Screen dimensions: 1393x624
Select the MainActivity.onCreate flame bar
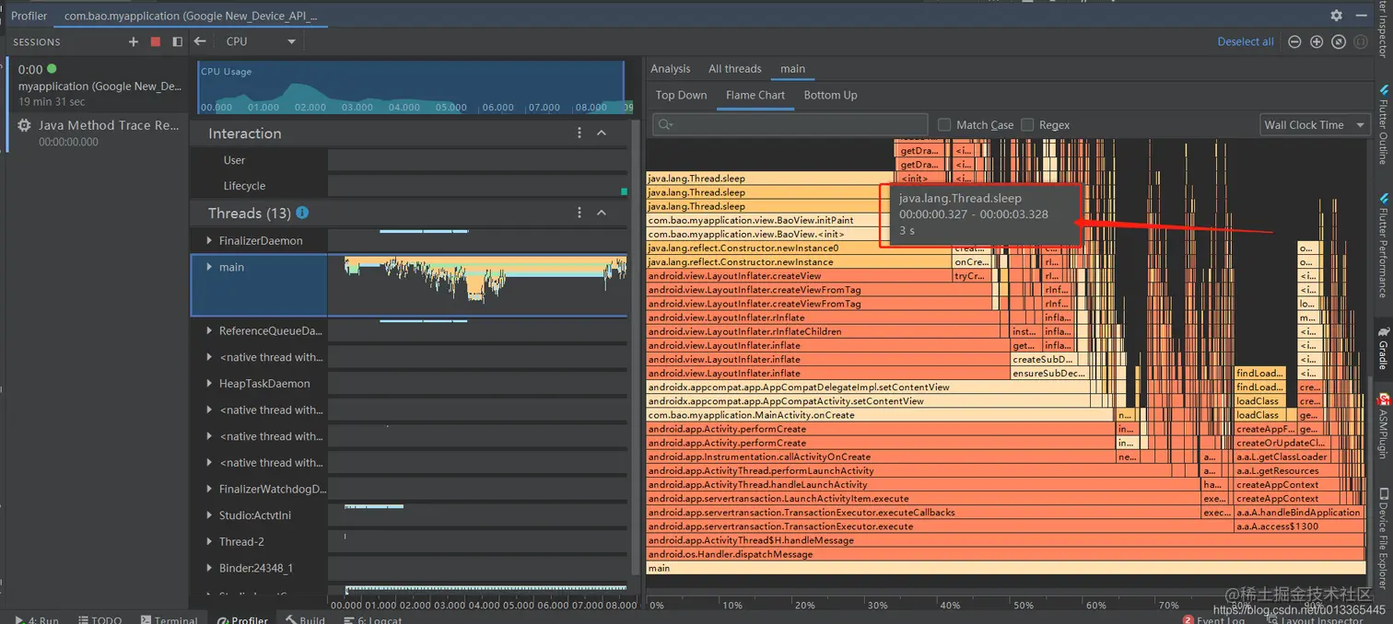point(880,415)
